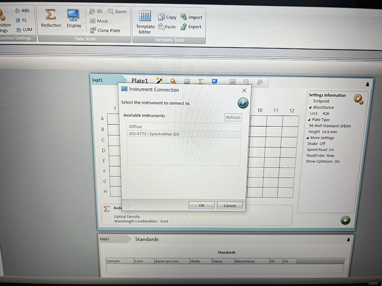Open help in Instrument Connection dialog
Image resolution: width=382 pixels, height=286 pixels.
click(243, 103)
